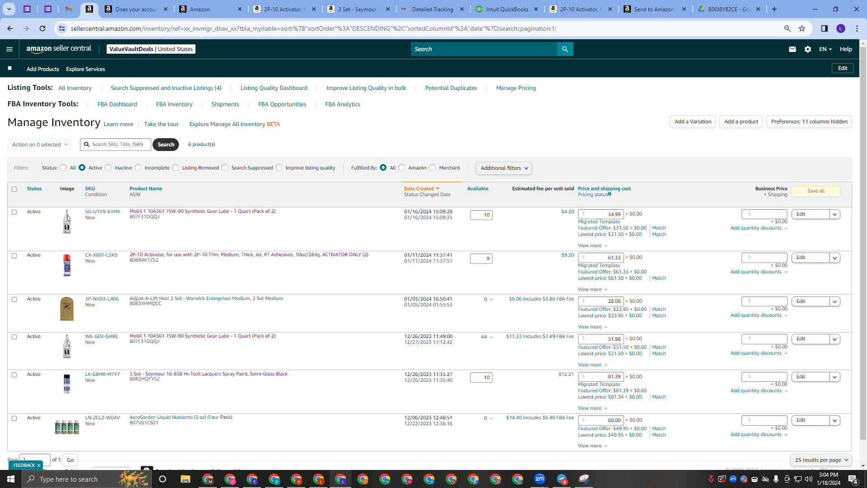The width and height of the screenshot is (867, 488).
Task: Click the Save all button
Action: coord(816,191)
